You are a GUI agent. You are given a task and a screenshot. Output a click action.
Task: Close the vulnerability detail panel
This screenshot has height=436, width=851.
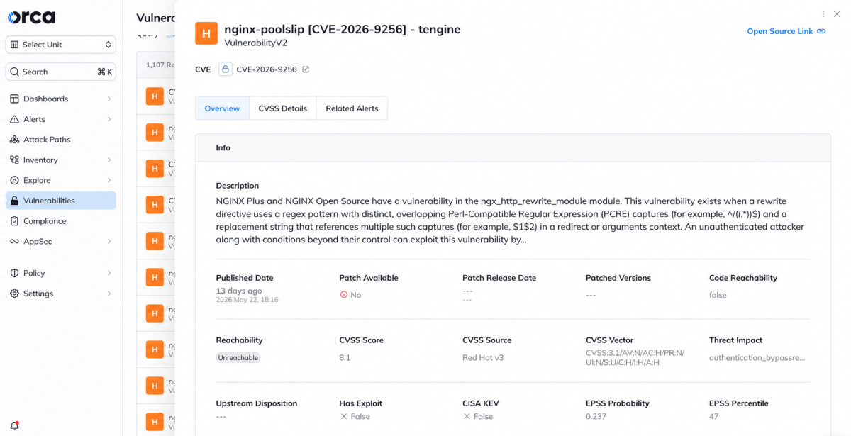(838, 14)
